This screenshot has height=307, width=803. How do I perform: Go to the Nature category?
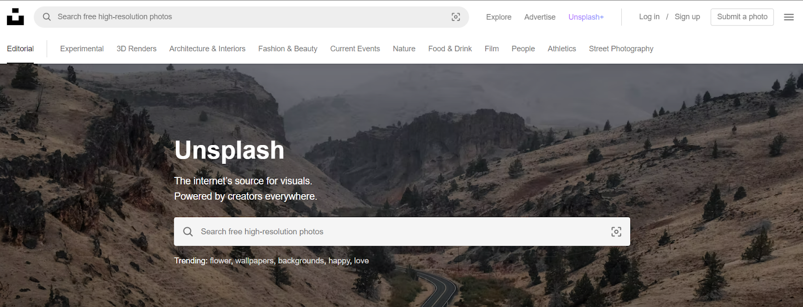point(404,49)
